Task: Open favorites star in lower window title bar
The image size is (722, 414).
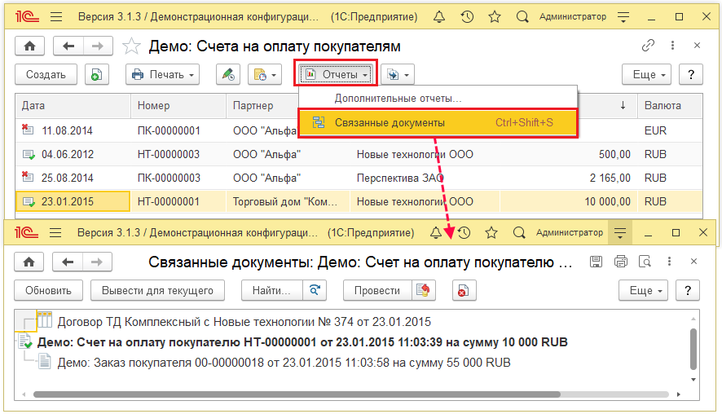Action: [491, 233]
